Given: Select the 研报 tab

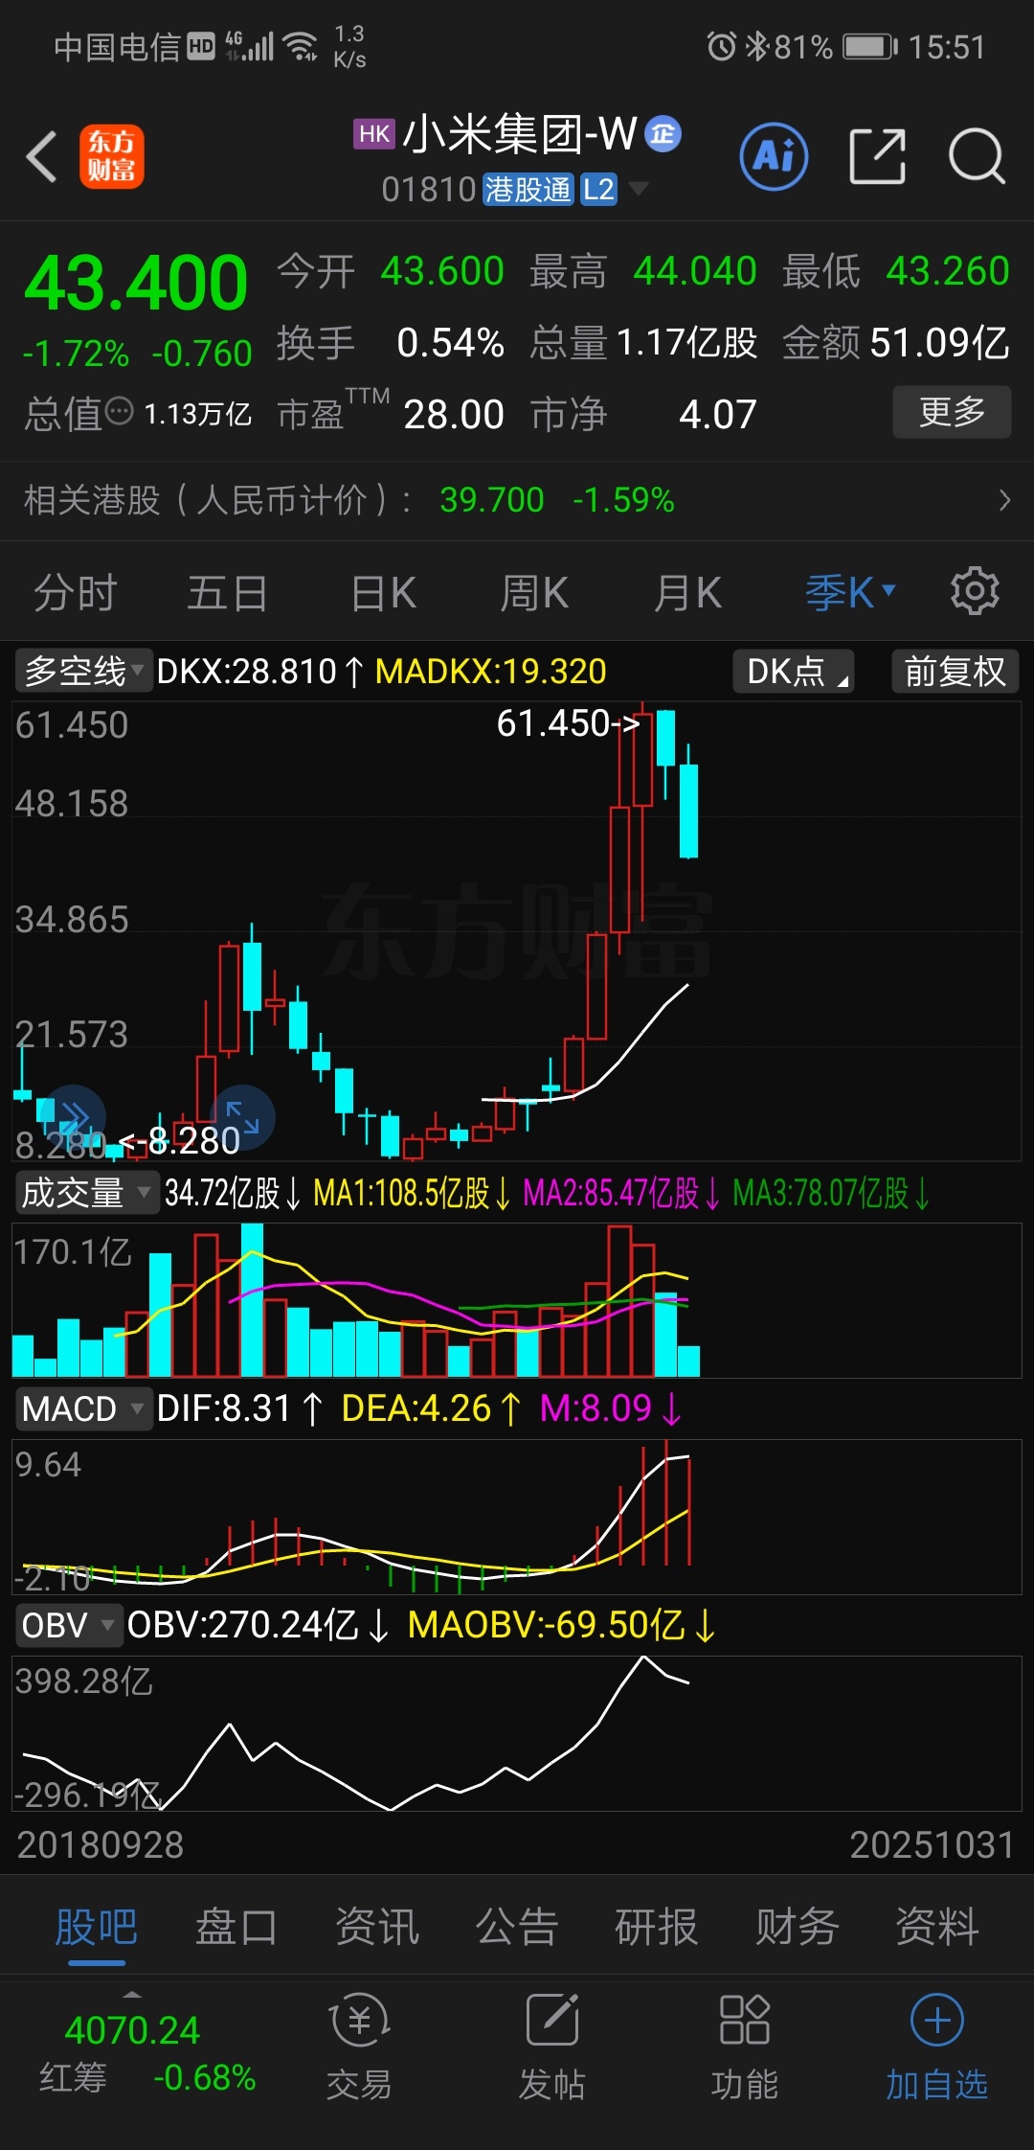Looking at the screenshot, I should [657, 1926].
